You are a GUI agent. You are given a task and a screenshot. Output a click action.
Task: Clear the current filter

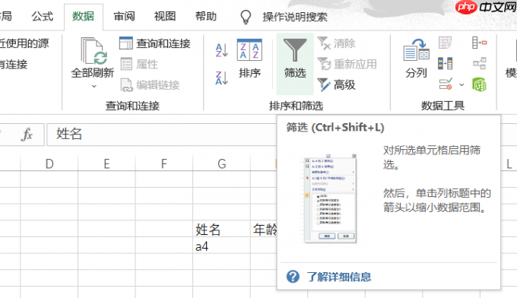point(336,43)
